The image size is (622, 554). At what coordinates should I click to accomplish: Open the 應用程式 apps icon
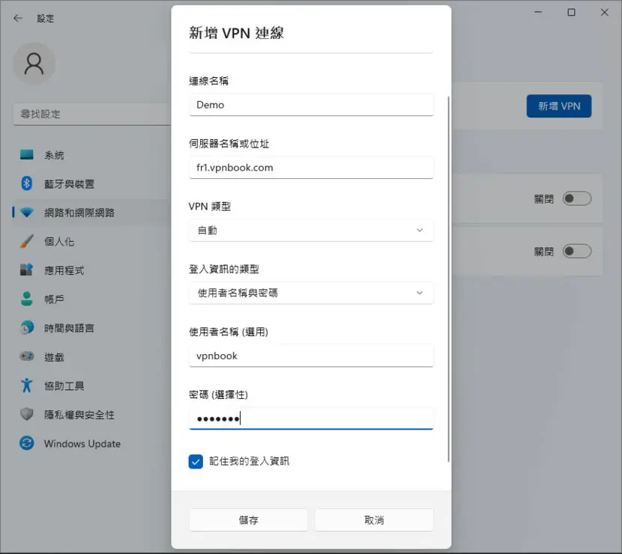26,270
